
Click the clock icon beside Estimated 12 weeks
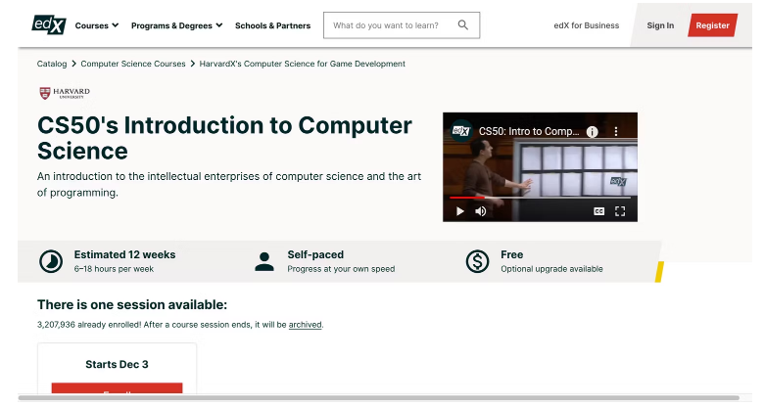click(51, 261)
